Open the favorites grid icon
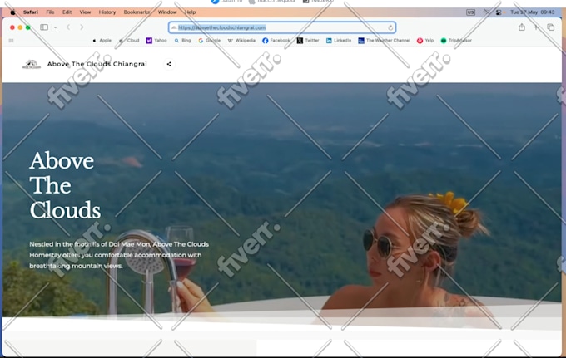The height and width of the screenshot is (358, 566). coord(11,41)
